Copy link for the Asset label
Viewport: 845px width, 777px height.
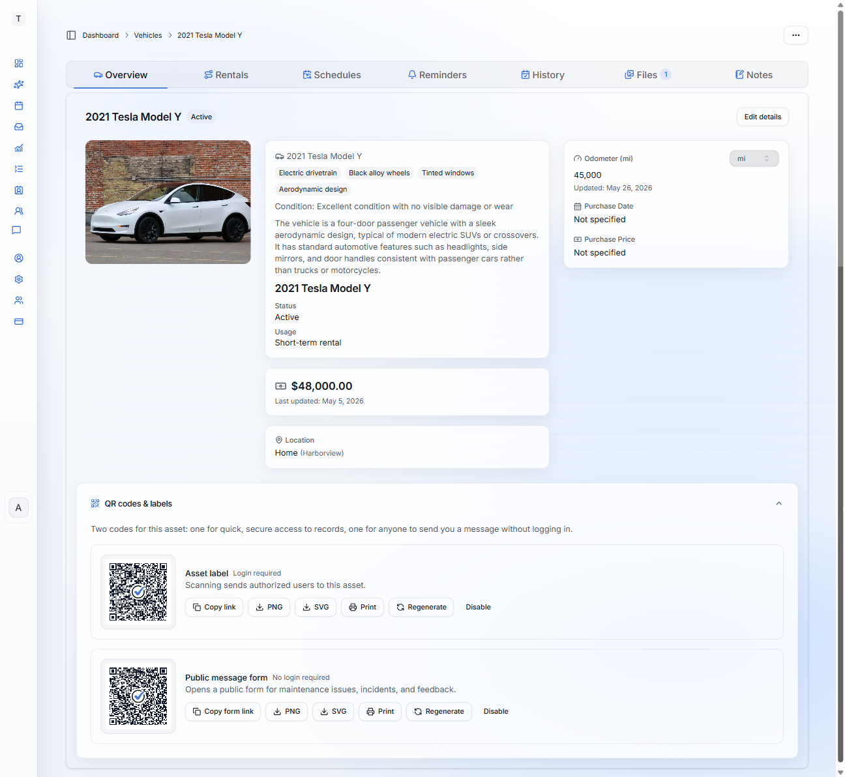pyautogui.click(x=215, y=607)
